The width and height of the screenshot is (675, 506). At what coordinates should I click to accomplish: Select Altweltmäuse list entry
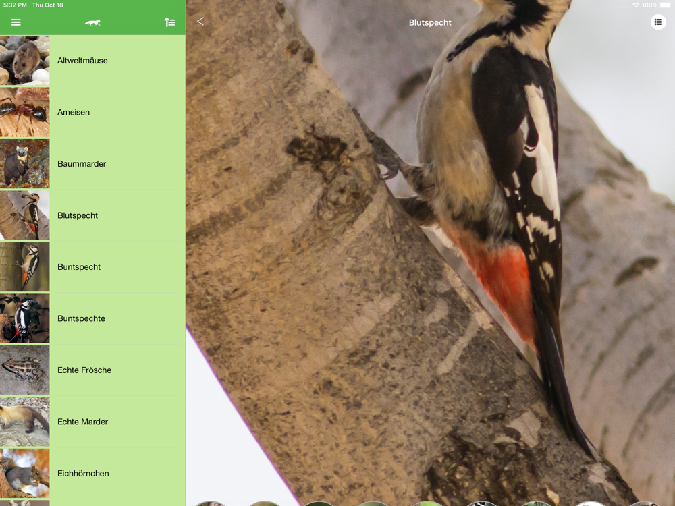92,61
